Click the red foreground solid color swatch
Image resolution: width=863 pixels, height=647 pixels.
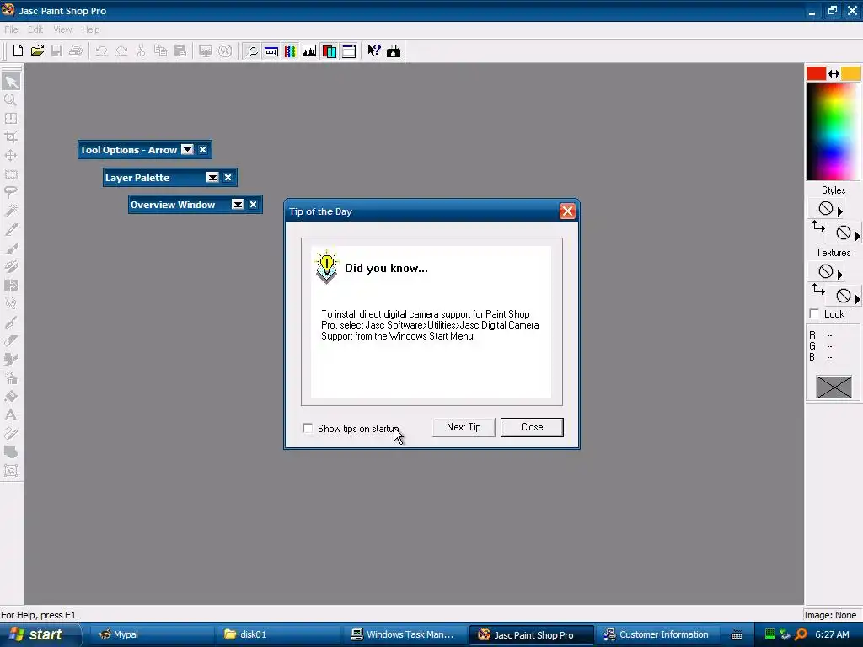coord(816,73)
